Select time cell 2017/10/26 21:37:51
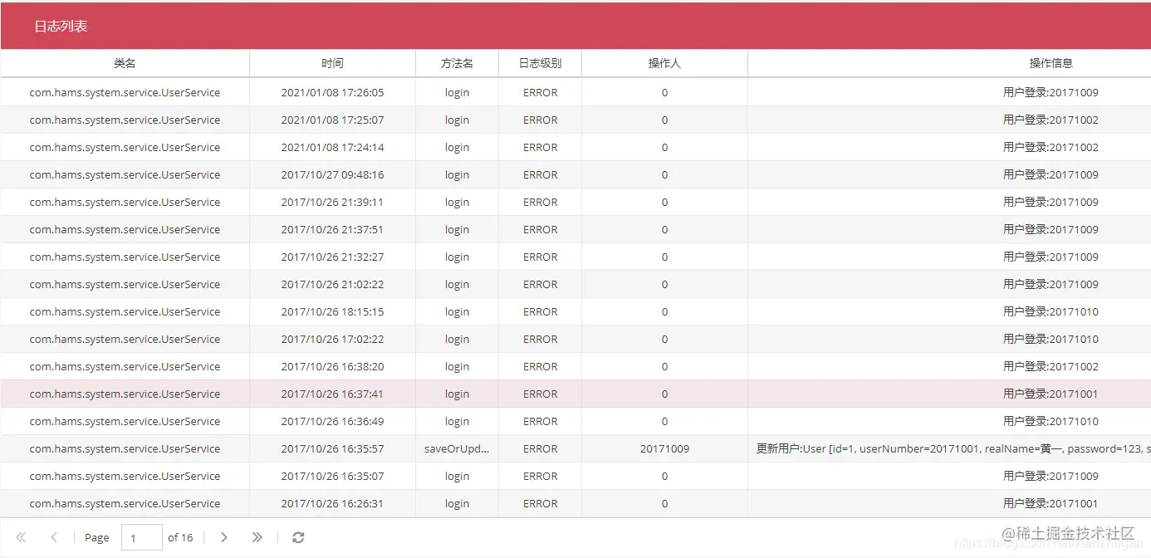1151x558 pixels. 332,229
